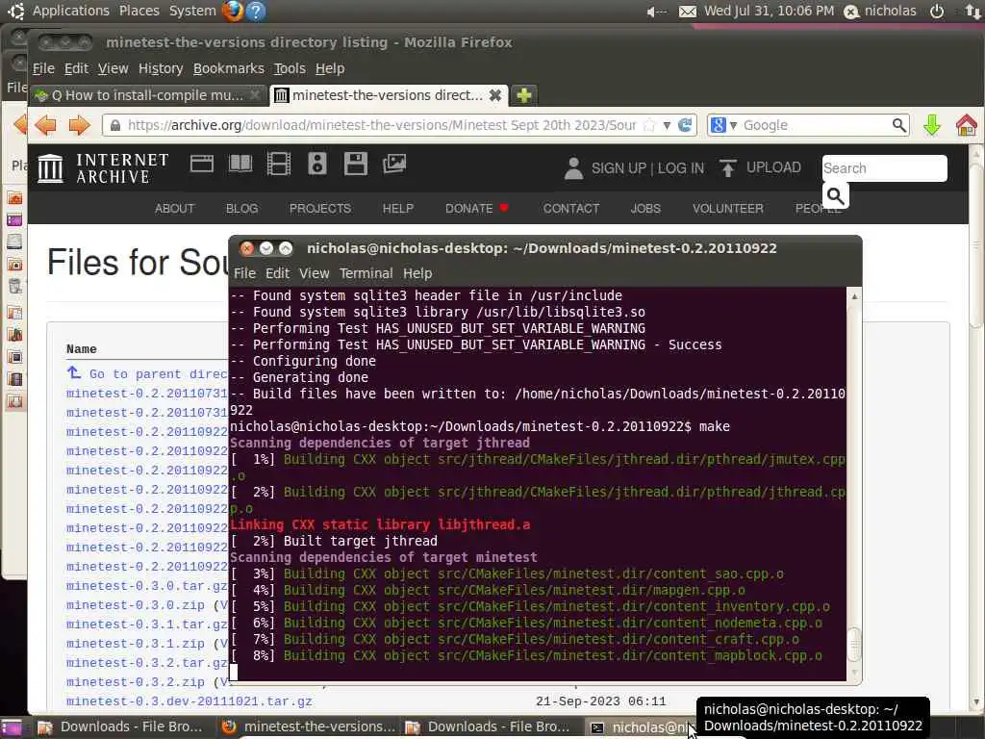The image size is (985, 739).
Task: Click the power session icon in top panel
Action: (x=937, y=12)
